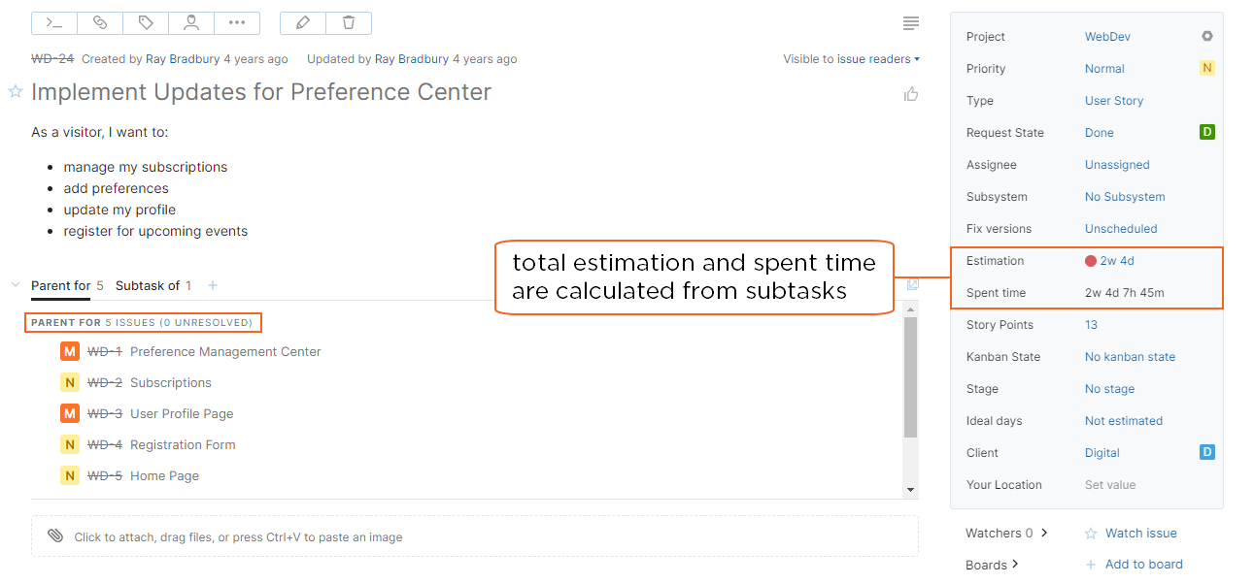Select the 'Parent for 5' tab
Screen dimensions: 1254x584
point(60,285)
